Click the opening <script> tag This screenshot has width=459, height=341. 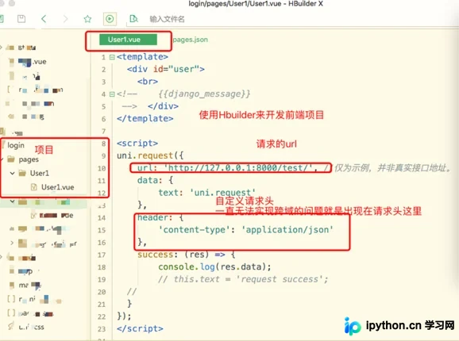(x=137, y=144)
